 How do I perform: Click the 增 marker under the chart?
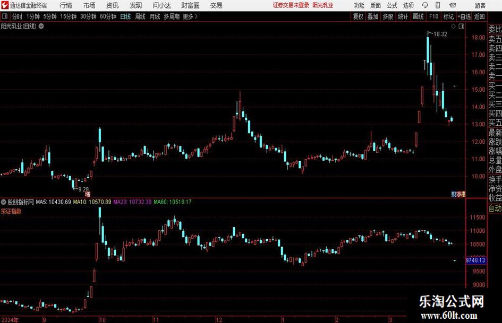(88, 194)
